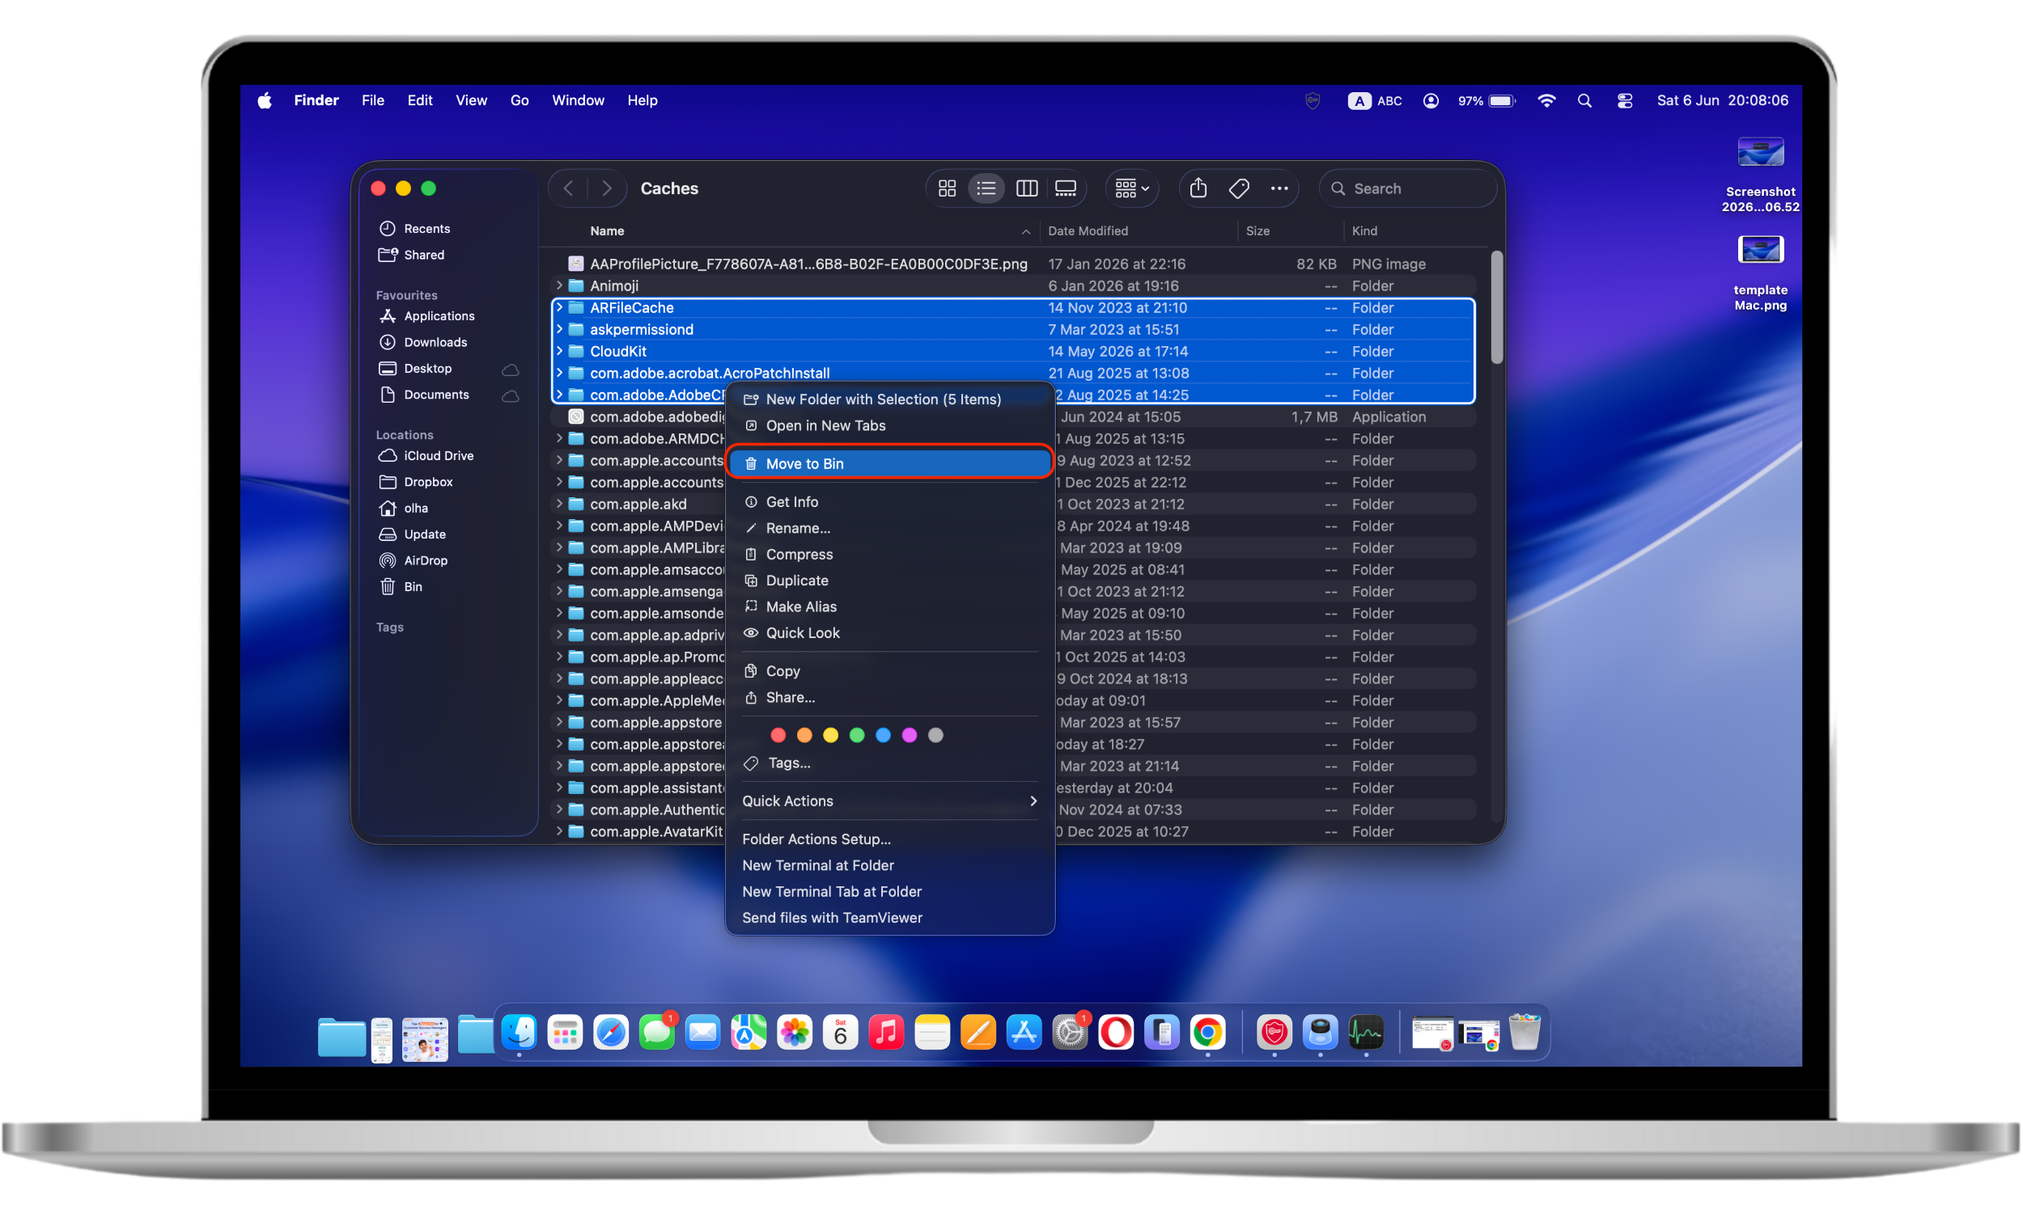Open Safari from the Dock
2023x1213 pixels.
pyautogui.click(x=611, y=1033)
